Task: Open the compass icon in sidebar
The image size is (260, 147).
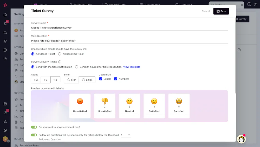Action: pos(5,130)
